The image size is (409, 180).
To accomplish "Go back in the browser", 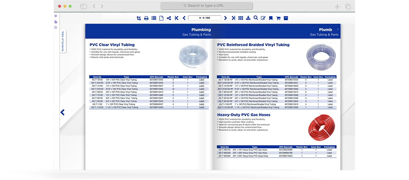I will 94,6.
